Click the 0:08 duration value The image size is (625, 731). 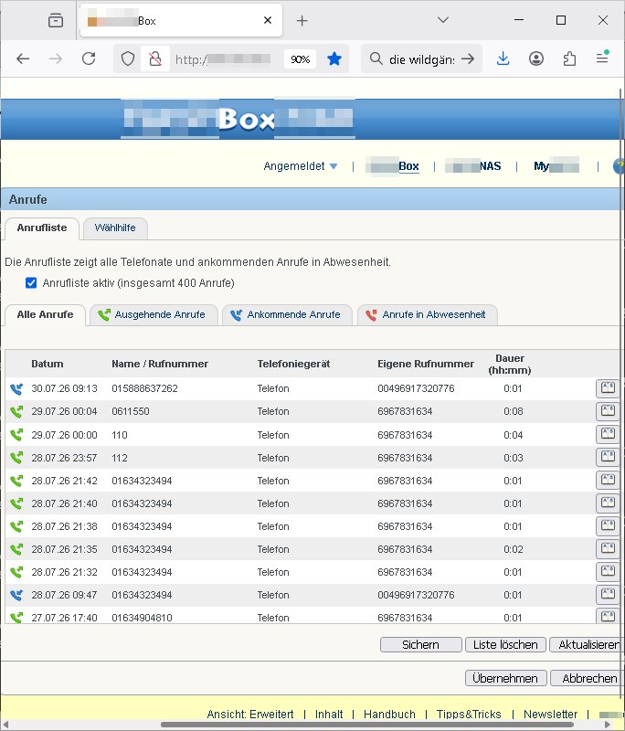click(514, 411)
